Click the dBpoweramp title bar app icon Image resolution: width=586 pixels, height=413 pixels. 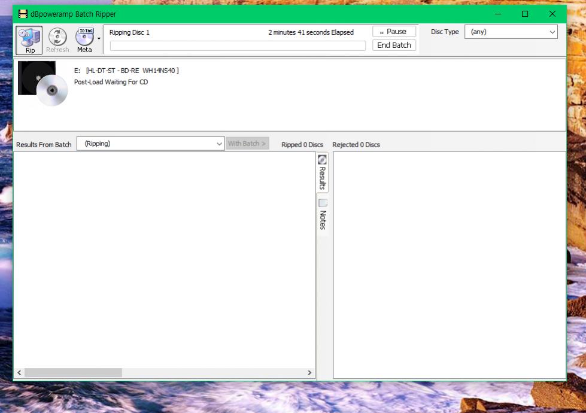(x=23, y=14)
